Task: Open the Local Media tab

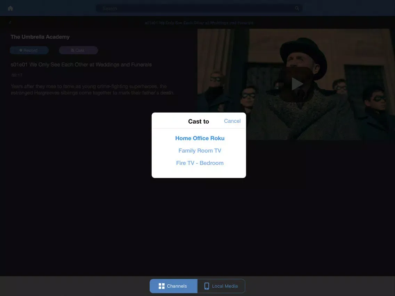Action: point(221,286)
